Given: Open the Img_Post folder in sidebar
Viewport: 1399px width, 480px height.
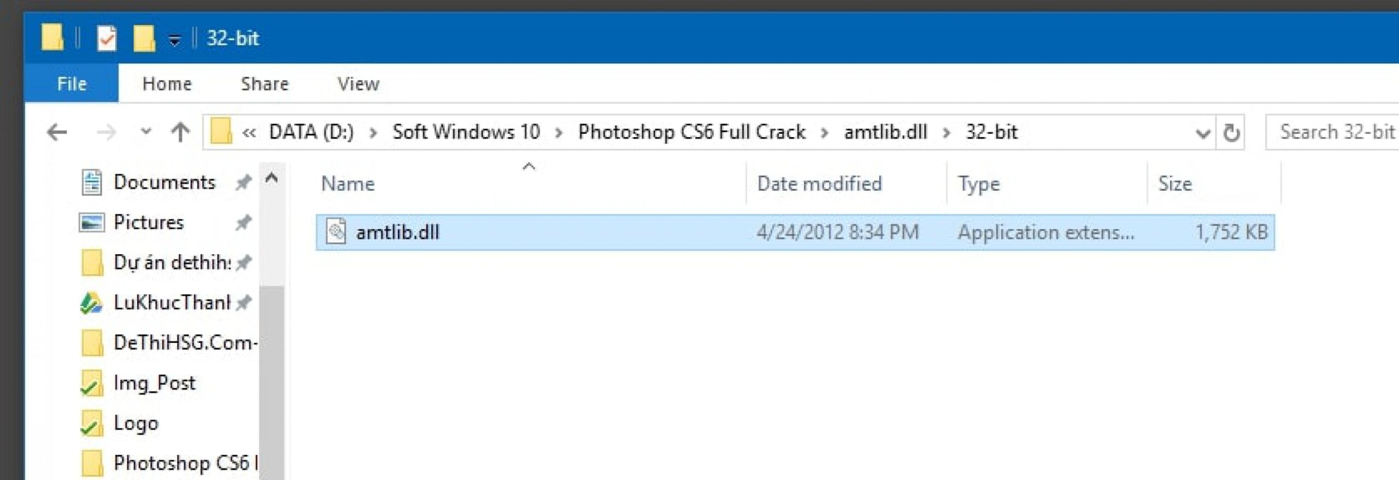Looking at the screenshot, I should (154, 383).
